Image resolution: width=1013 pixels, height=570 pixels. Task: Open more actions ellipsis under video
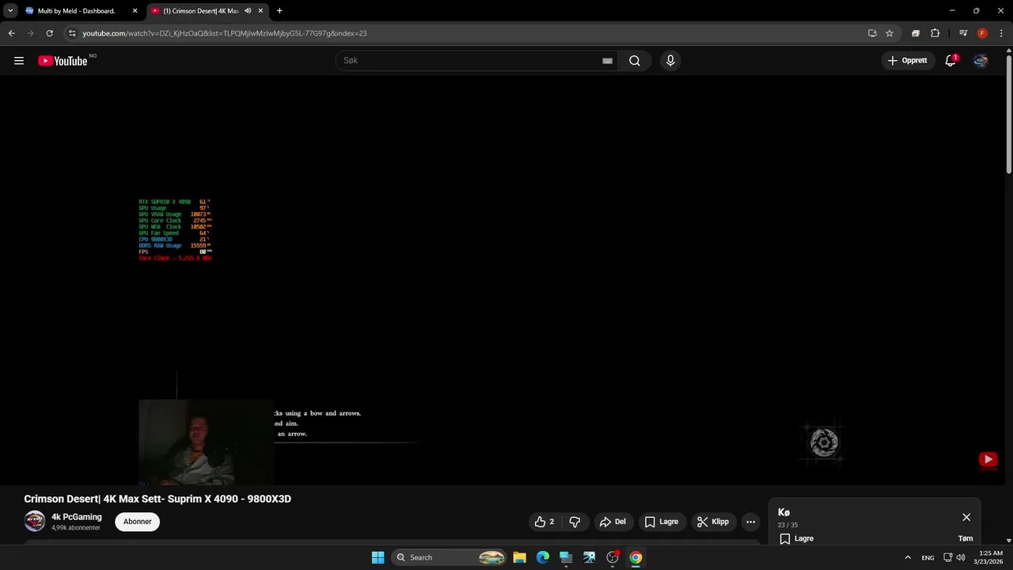click(x=750, y=522)
